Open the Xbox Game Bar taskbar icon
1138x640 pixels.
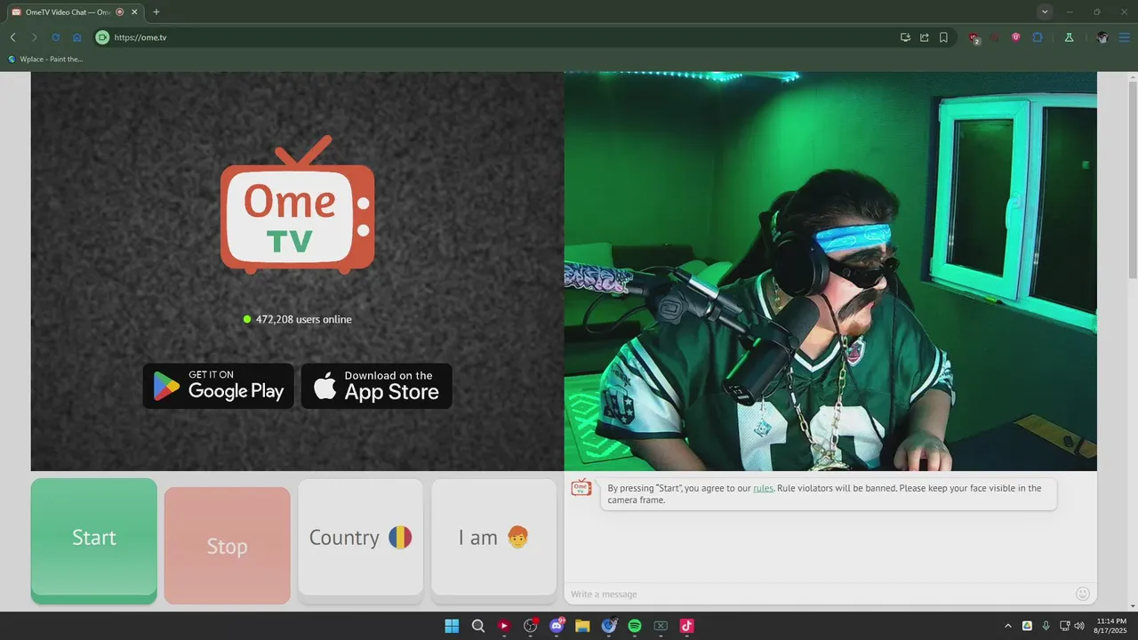(x=661, y=626)
